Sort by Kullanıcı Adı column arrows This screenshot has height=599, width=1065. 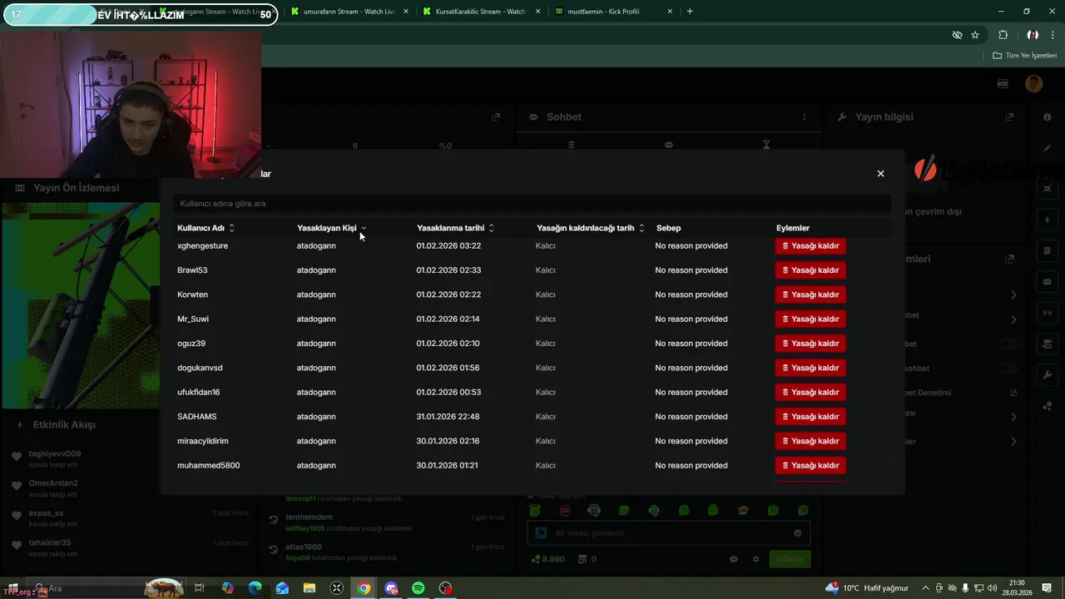(232, 228)
